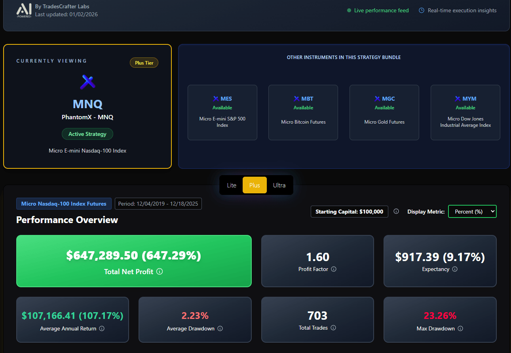The width and height of the screenshot is (511, 353).
Task: Click the Micro Nasdaq-100 Index Futures tag
Action: pos(64,204)
